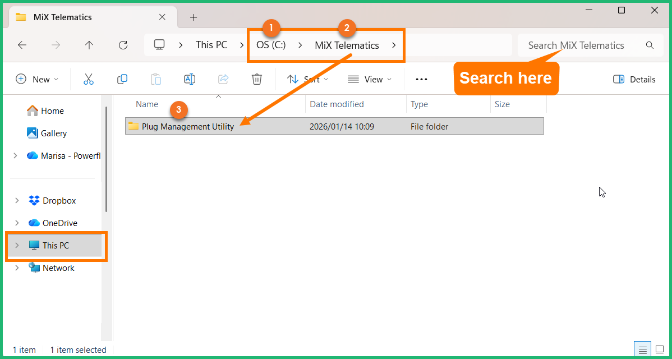Viewport: 672px width, 359px height.
Task: Expand the Dropbox tree node
Action: [17, 200]
